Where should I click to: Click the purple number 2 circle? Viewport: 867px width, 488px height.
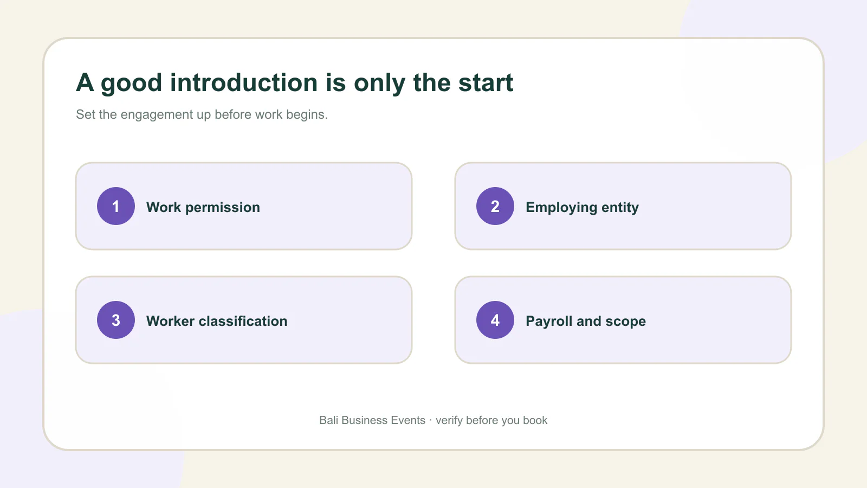(x=495, y=206)
